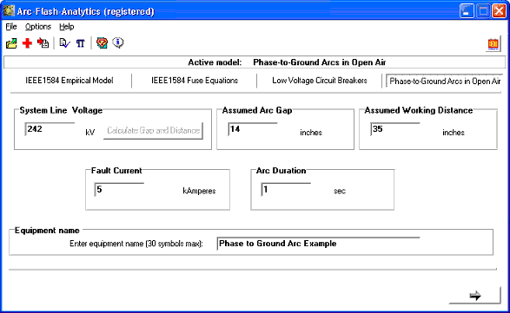Click the red arrow save-disk icon
Viewport: 510px width, 313px height.
pyautogui.click(x=43, y=43)
